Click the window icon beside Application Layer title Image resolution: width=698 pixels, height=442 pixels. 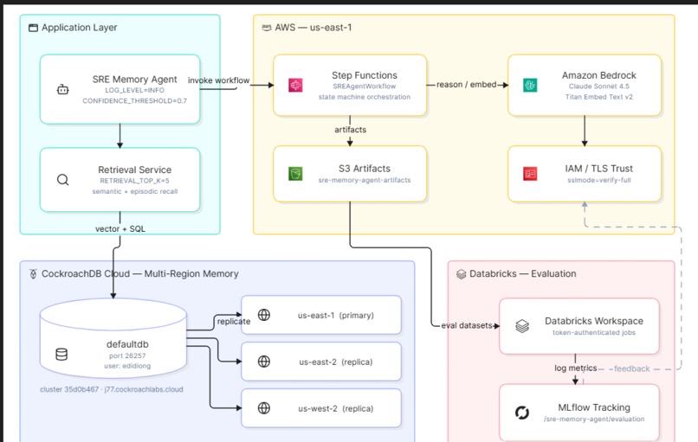point(34,28)
